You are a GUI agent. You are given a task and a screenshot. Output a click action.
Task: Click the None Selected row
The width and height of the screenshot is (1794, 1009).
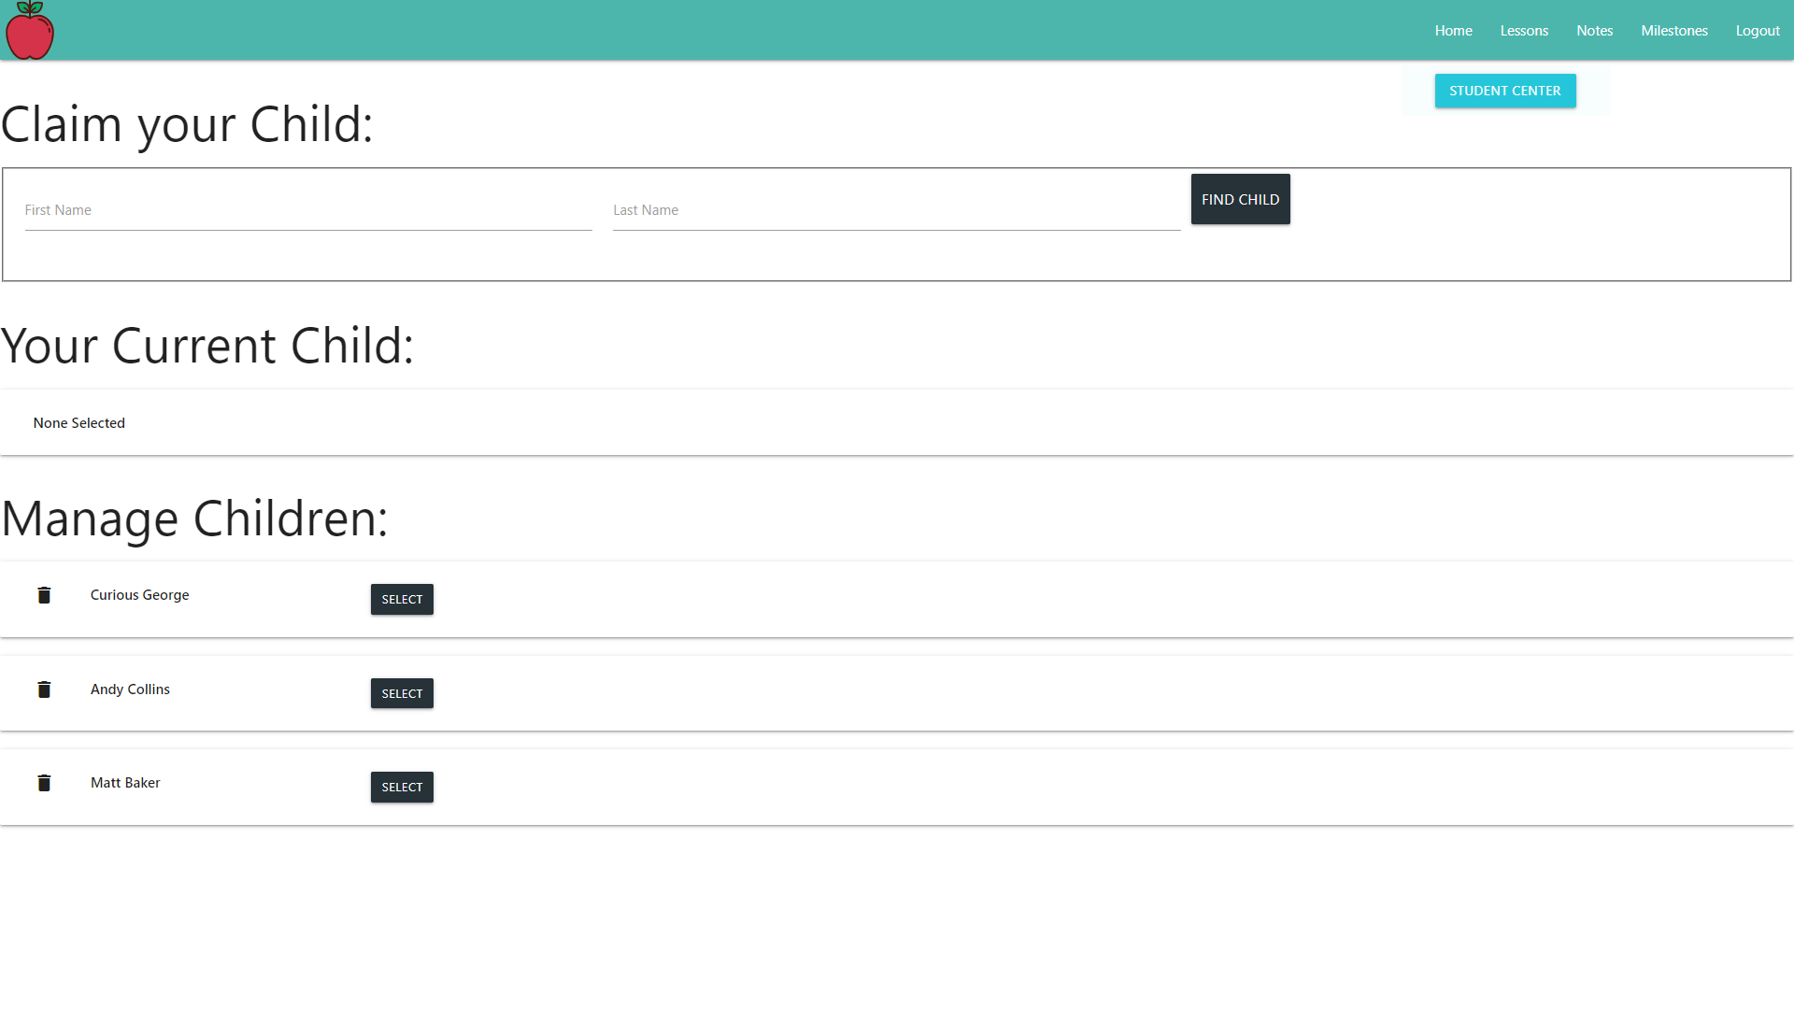(79, 423)
